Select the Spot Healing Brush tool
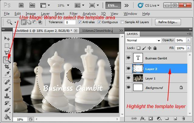The height and width of the screenshot is (123, 194). (7, 82)
